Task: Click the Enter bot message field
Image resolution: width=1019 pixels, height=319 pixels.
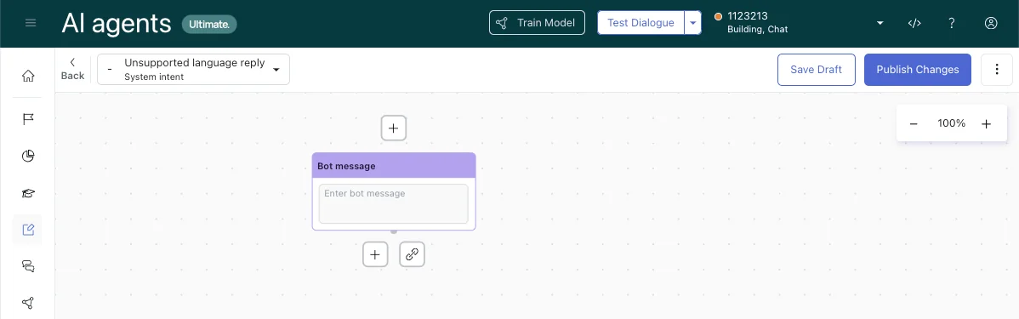Action: pyautogui.click(x=393, y=203)
